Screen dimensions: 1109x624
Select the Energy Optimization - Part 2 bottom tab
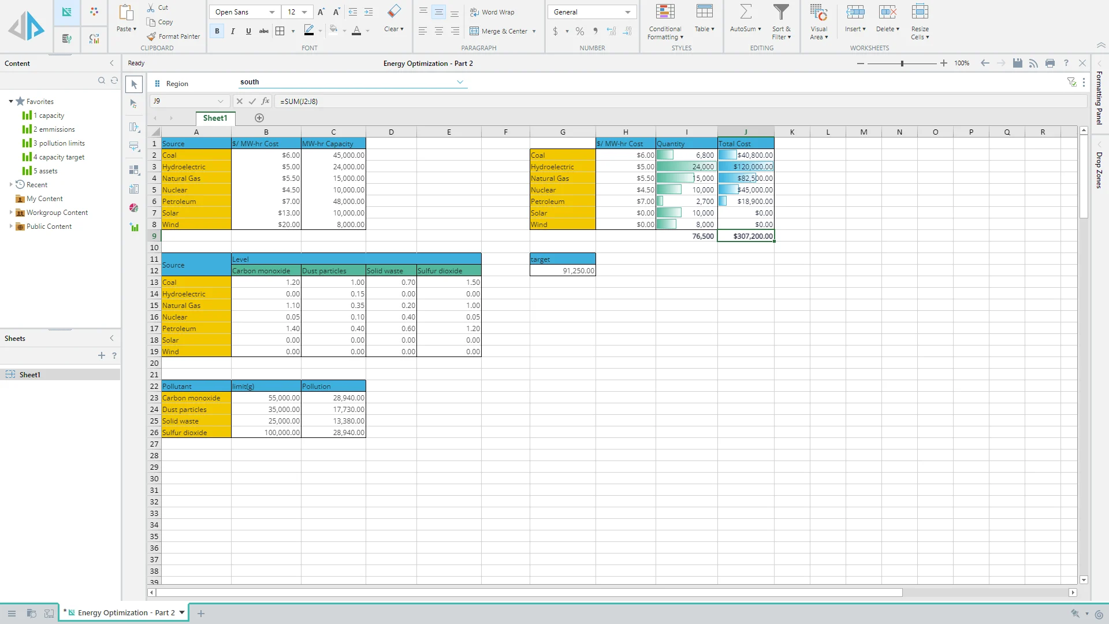126,612
